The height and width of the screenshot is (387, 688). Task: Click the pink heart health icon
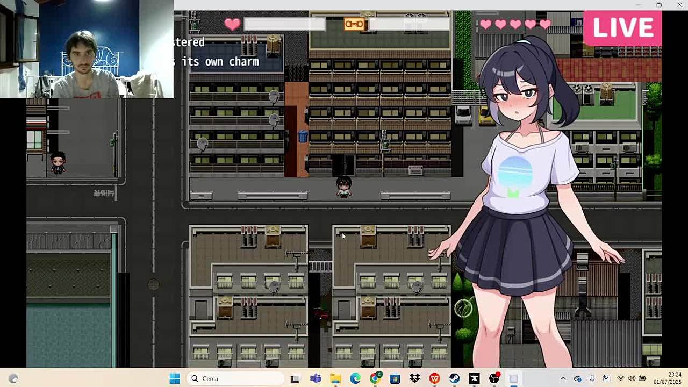pyautogui.click(x=232, y=24)
